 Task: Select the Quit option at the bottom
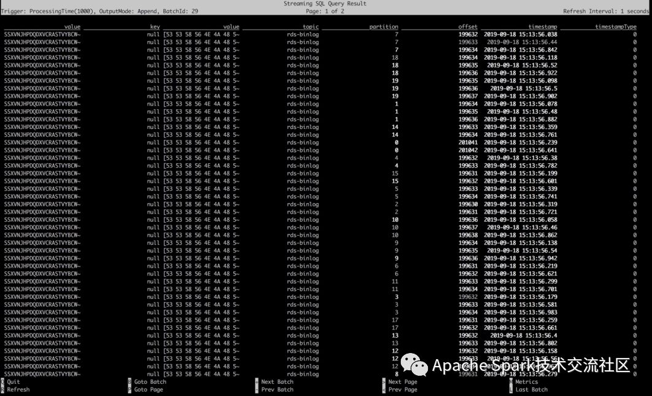point(14,381)
